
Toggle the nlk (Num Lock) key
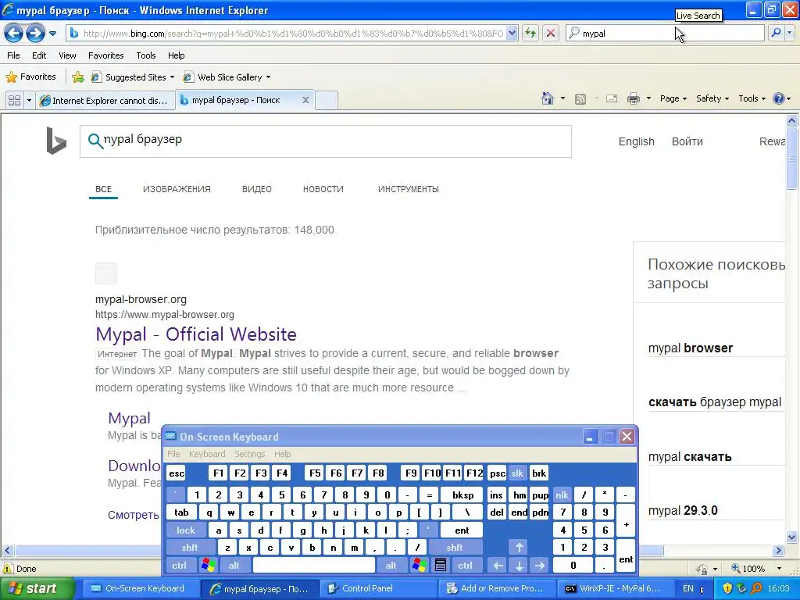click(x=562, y=495)
